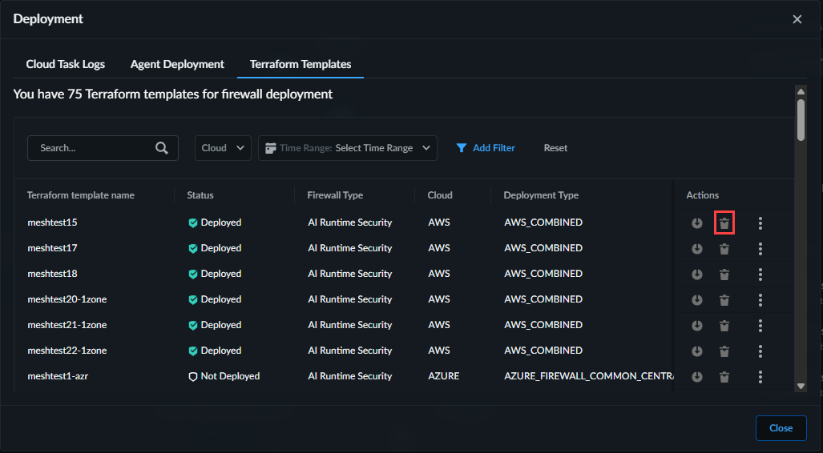Open more actions menu for meshtest17
Screen dimensions: 823x453
point(760,249)
